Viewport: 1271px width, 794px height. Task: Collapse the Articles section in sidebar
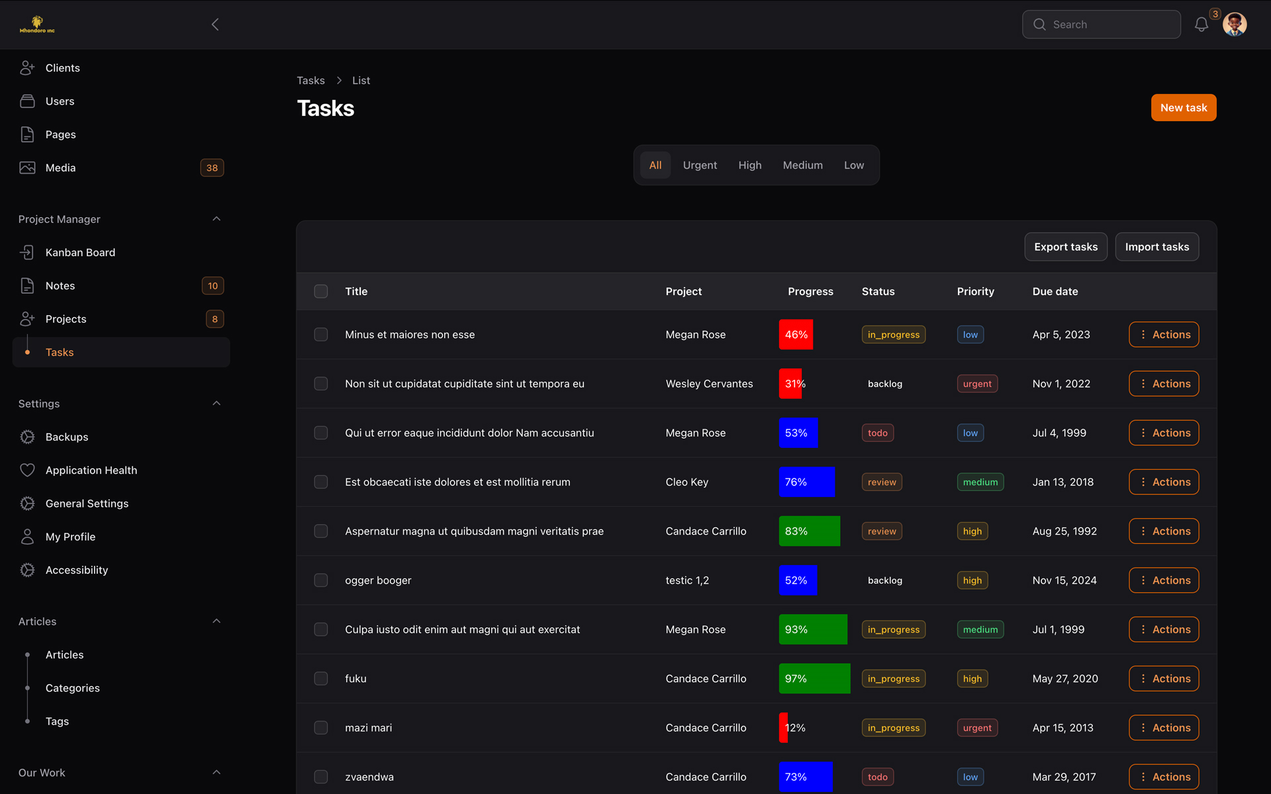216,621
